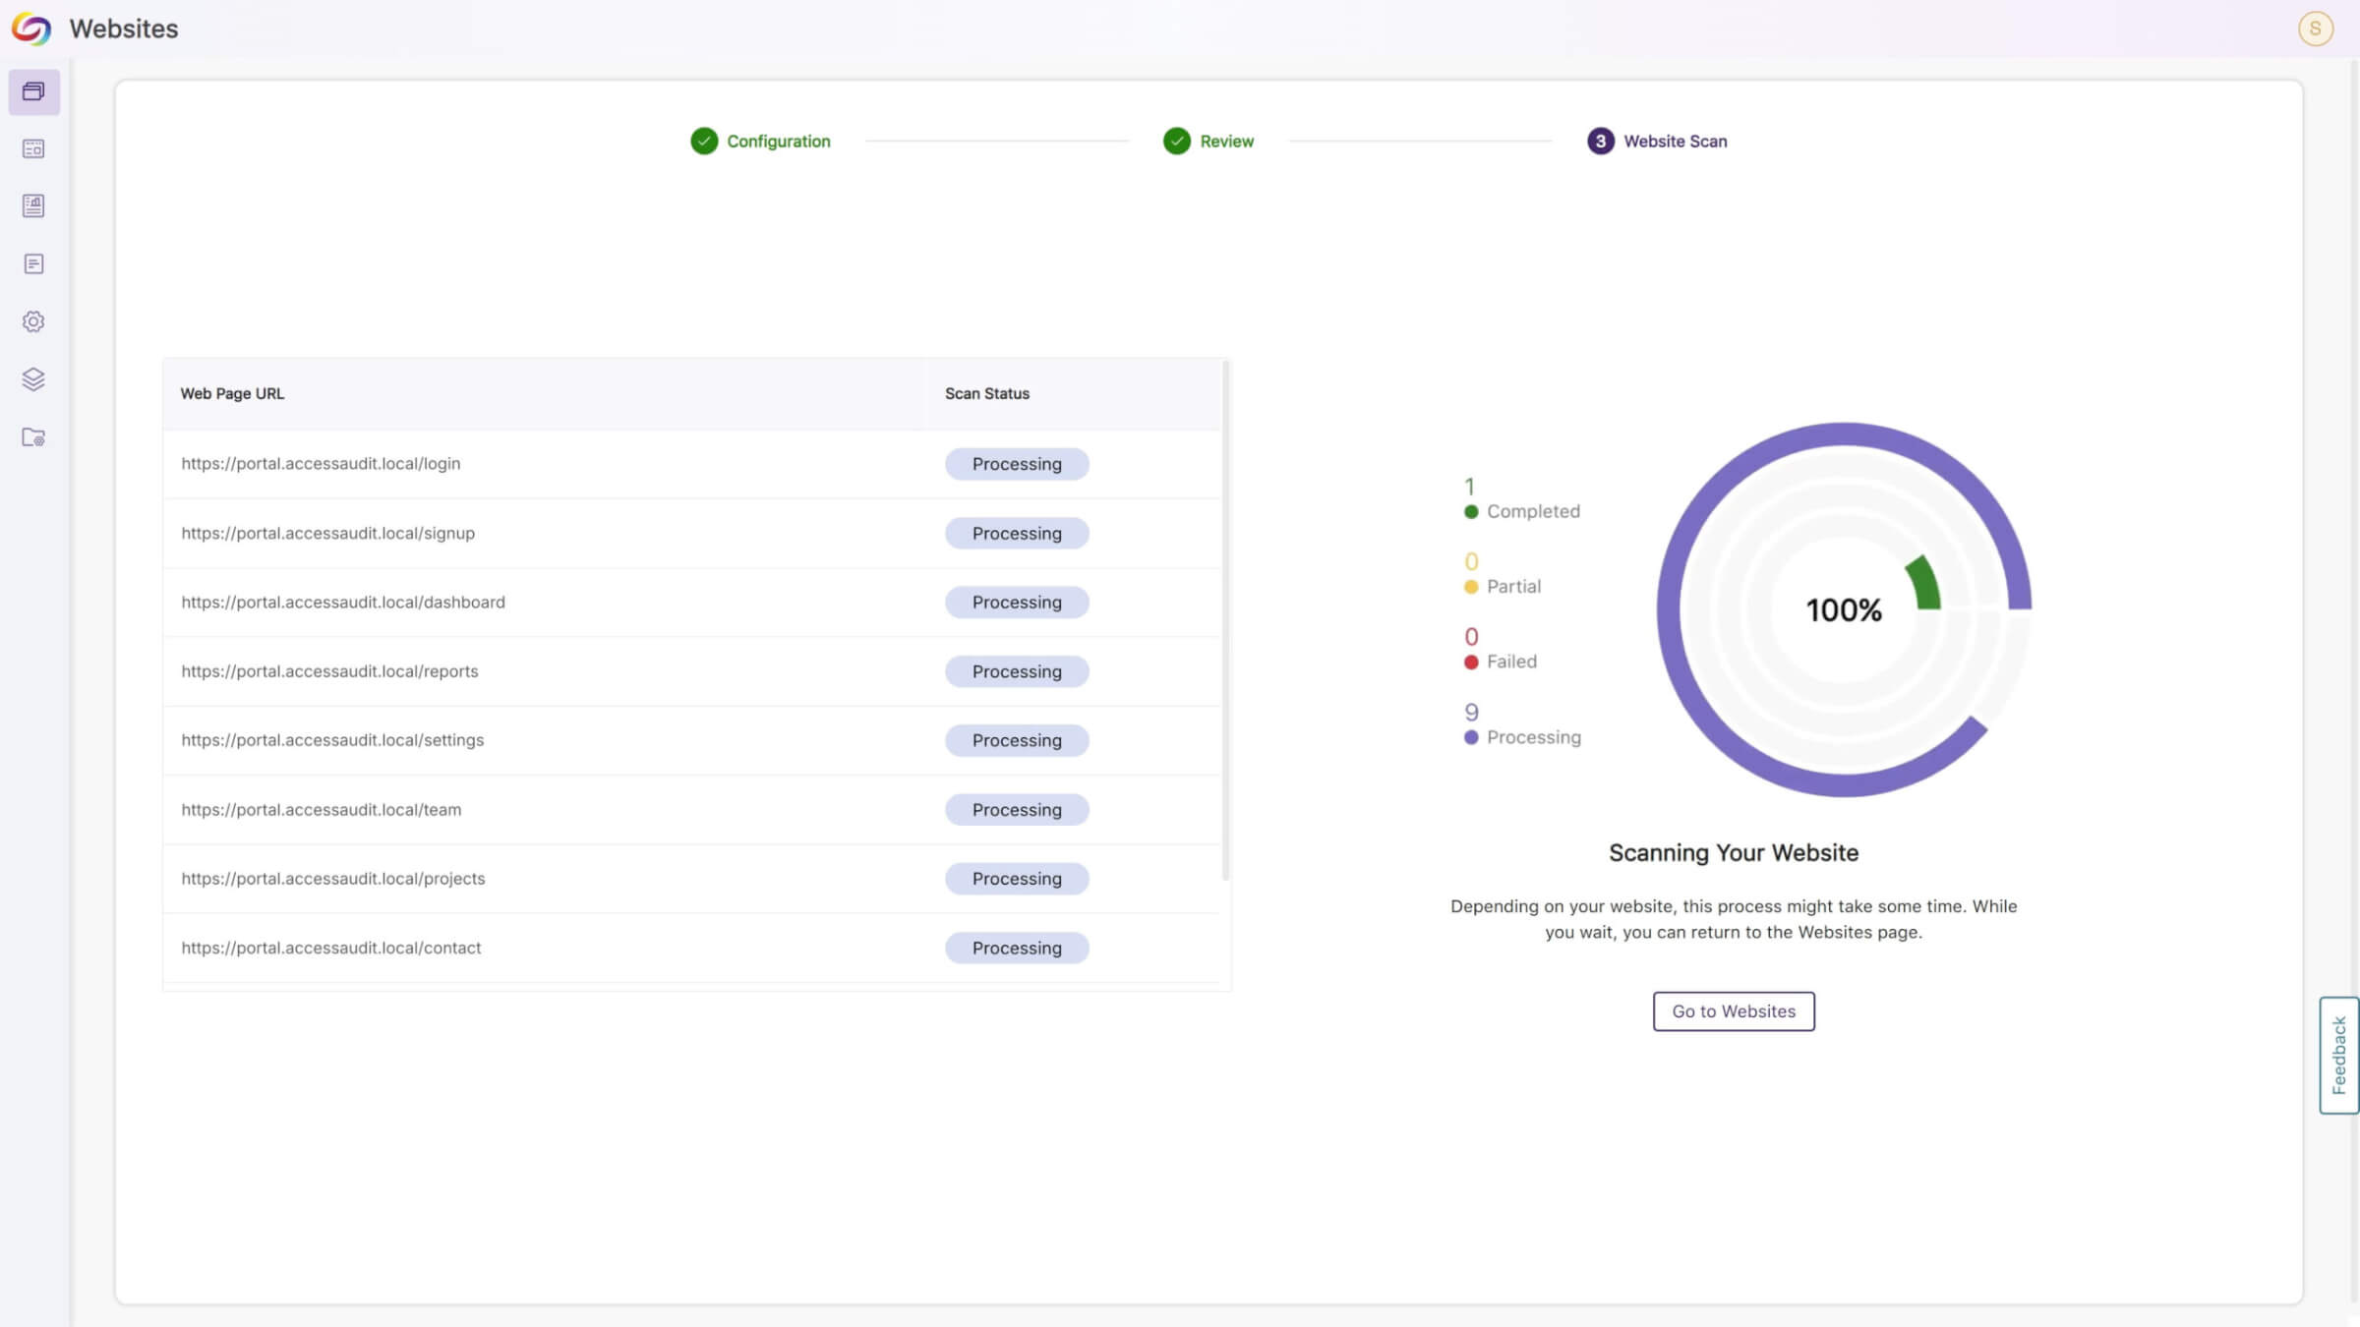Select the /dashboard URL row
The image size is (2360, 1327).
(691, 602)
